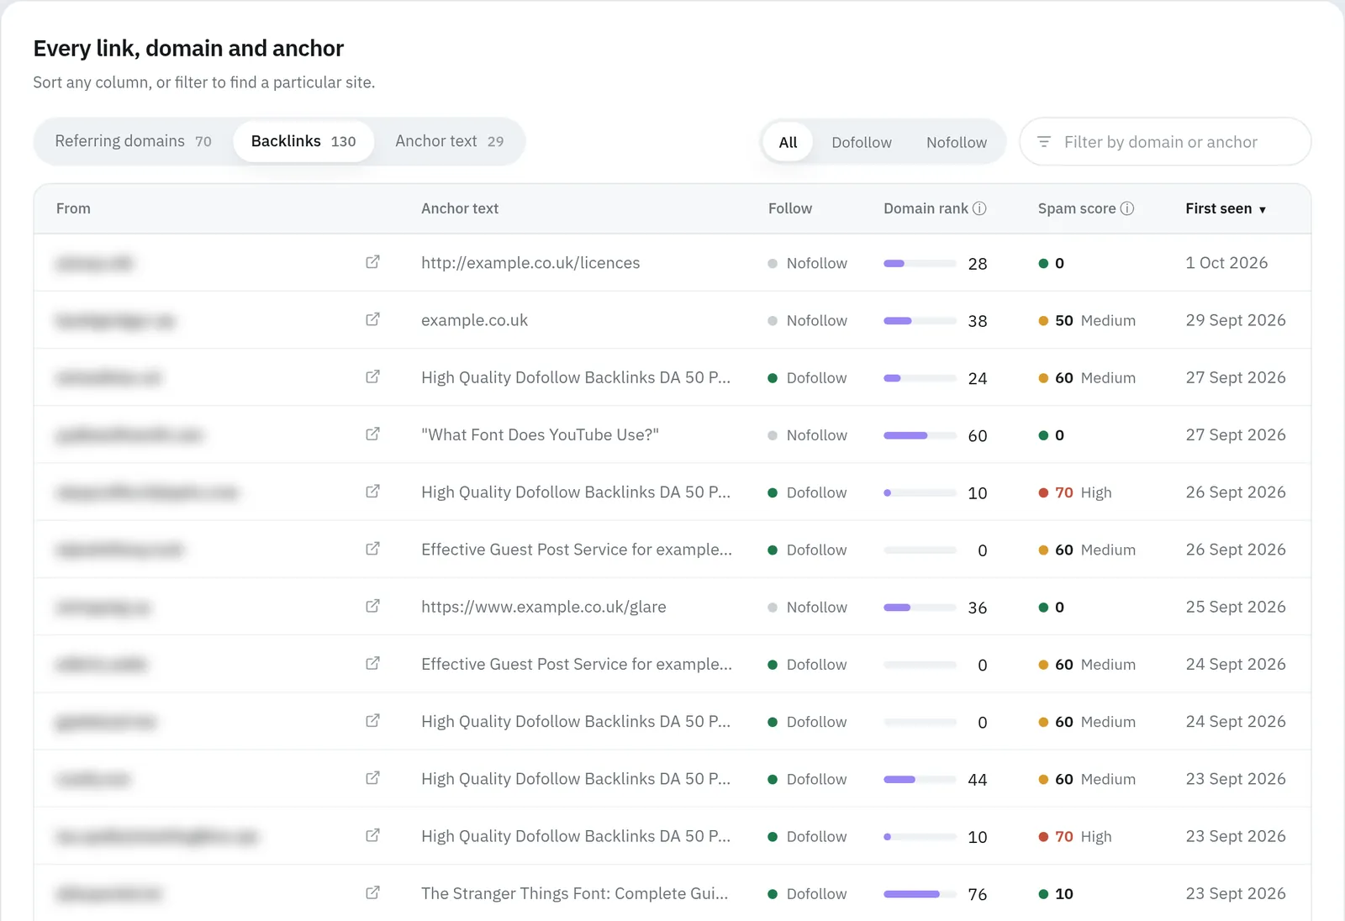Click domain rank value '44'
Viewport: 1345px width, 921px height.
978,780
